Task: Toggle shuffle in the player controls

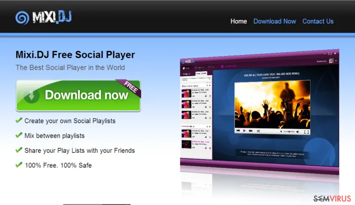Action: 258,131
